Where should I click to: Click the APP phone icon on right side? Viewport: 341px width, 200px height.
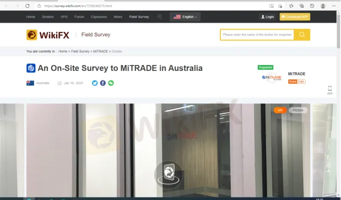point(330,90)
